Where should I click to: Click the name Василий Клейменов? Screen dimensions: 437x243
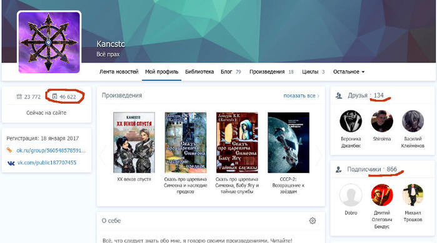[x=413, y=142]
